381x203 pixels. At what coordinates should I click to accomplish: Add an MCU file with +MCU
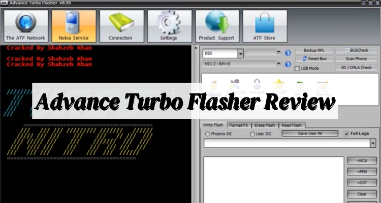(x=362, y=161)
